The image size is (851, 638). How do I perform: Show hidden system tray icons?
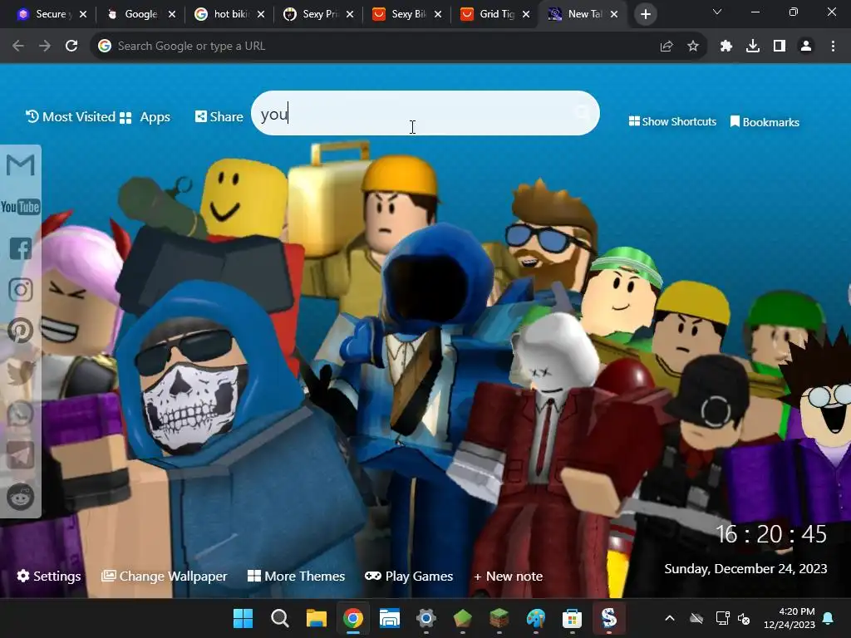click(670, 618)
